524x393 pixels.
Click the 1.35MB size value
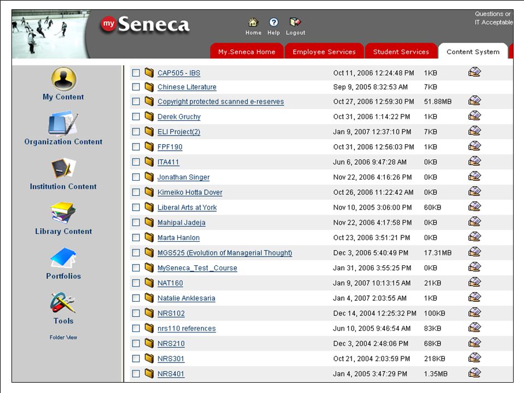436,373
